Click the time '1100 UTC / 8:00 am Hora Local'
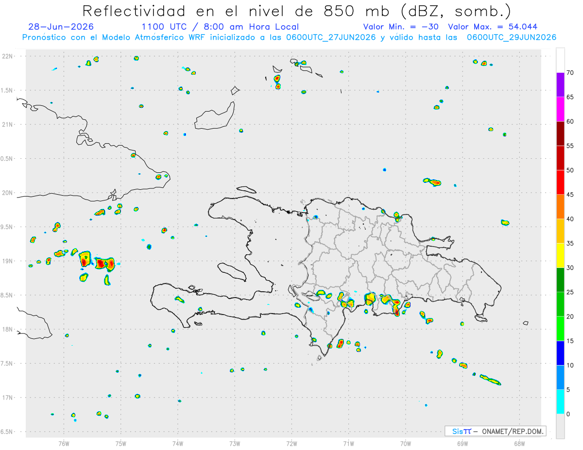The height and width of the screenshot is (450, 583). pyautogui.click(x=220, y=27)
